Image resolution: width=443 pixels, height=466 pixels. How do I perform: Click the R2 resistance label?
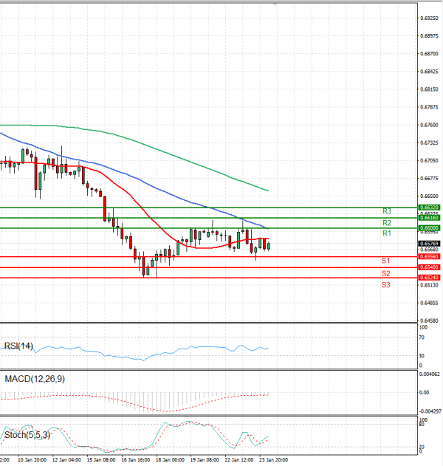(x=387, y=223)
